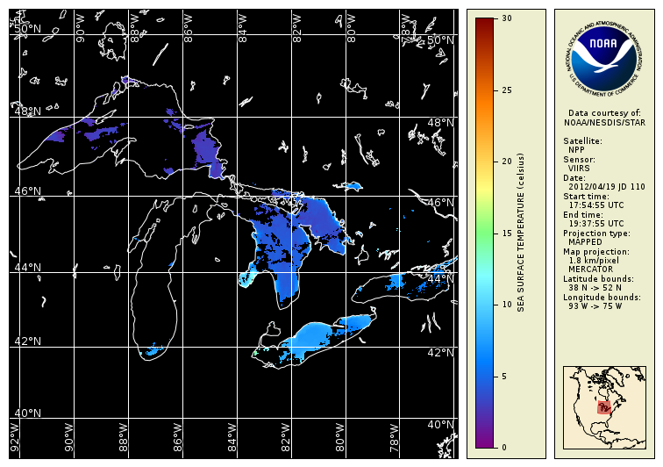663x467 pixels.
Task: Click the NOAA circular logo
Action: [x=604, y=60]
